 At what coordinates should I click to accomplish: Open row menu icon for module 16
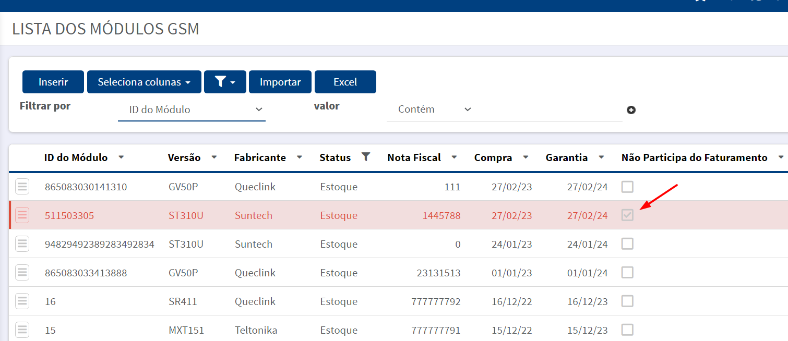[22, 301]
